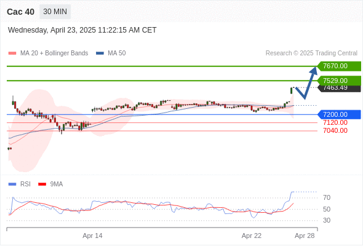Image resolution: width=363 pixels, height=246 pixels.
Task: Click the Apr 22 date axis label
Action: click(x=252, y=236)
